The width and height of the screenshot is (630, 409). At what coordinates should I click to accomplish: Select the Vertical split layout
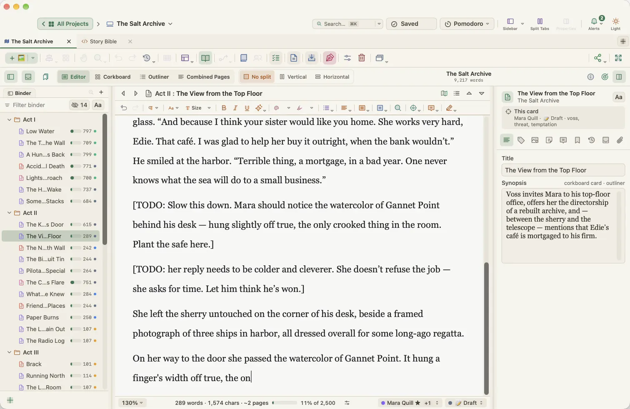click(293, 77)
